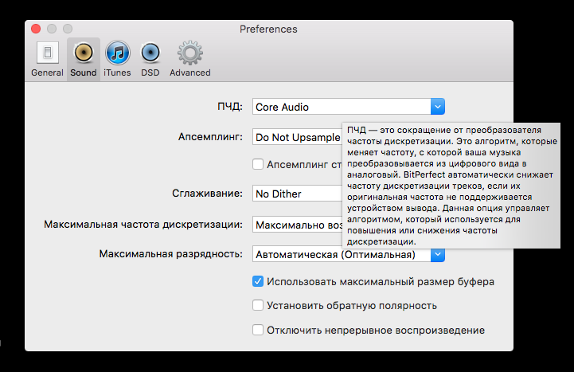Click the 'Advanced' tab label
The height and width of the screenshot is (372, 574).
point(189,72)
